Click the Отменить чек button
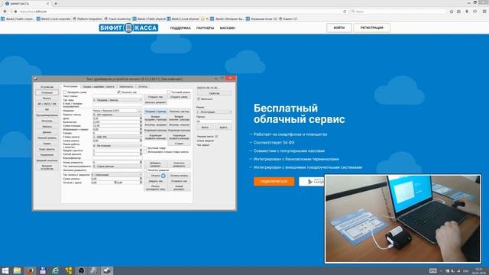Viewport: 489px width, 275px height. [x=180, y=181]
